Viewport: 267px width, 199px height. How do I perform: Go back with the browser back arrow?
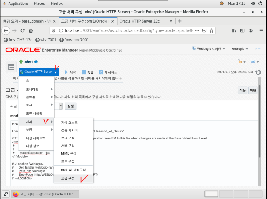[6, 30]
